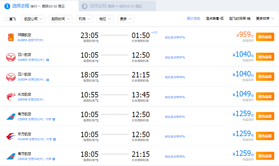The image size is (279, 166).
Task: Click flight number MU4049 空客321(中)
Action: click(x=31, y=139)
